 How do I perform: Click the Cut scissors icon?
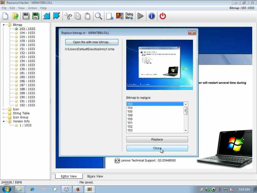click(x=68, y=16)
